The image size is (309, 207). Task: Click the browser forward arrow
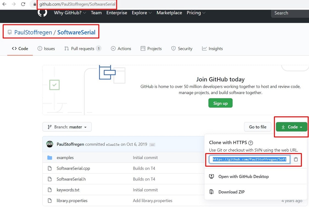click(14, 4)
